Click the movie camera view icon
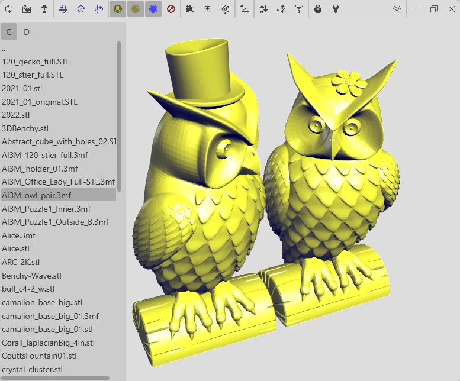The width and height of the screenshot is (460, 381). pos(189,9)
